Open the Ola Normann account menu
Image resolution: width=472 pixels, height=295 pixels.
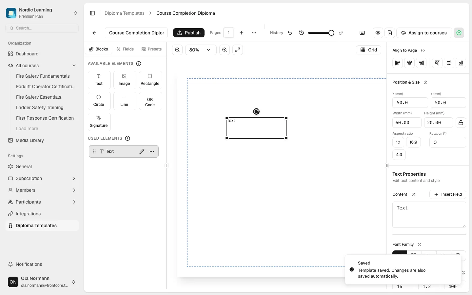point(42,282)
